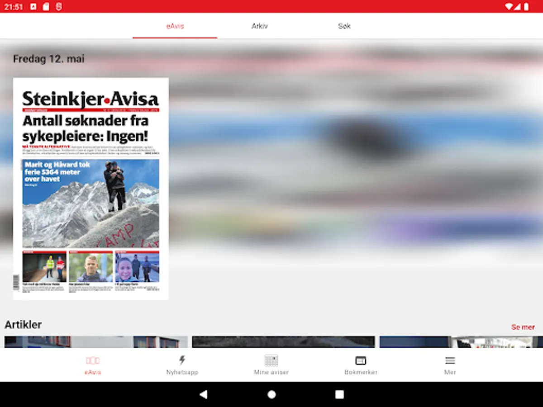Tap the Android recent apps button
The image size is (543, 407).
point(339,394)
